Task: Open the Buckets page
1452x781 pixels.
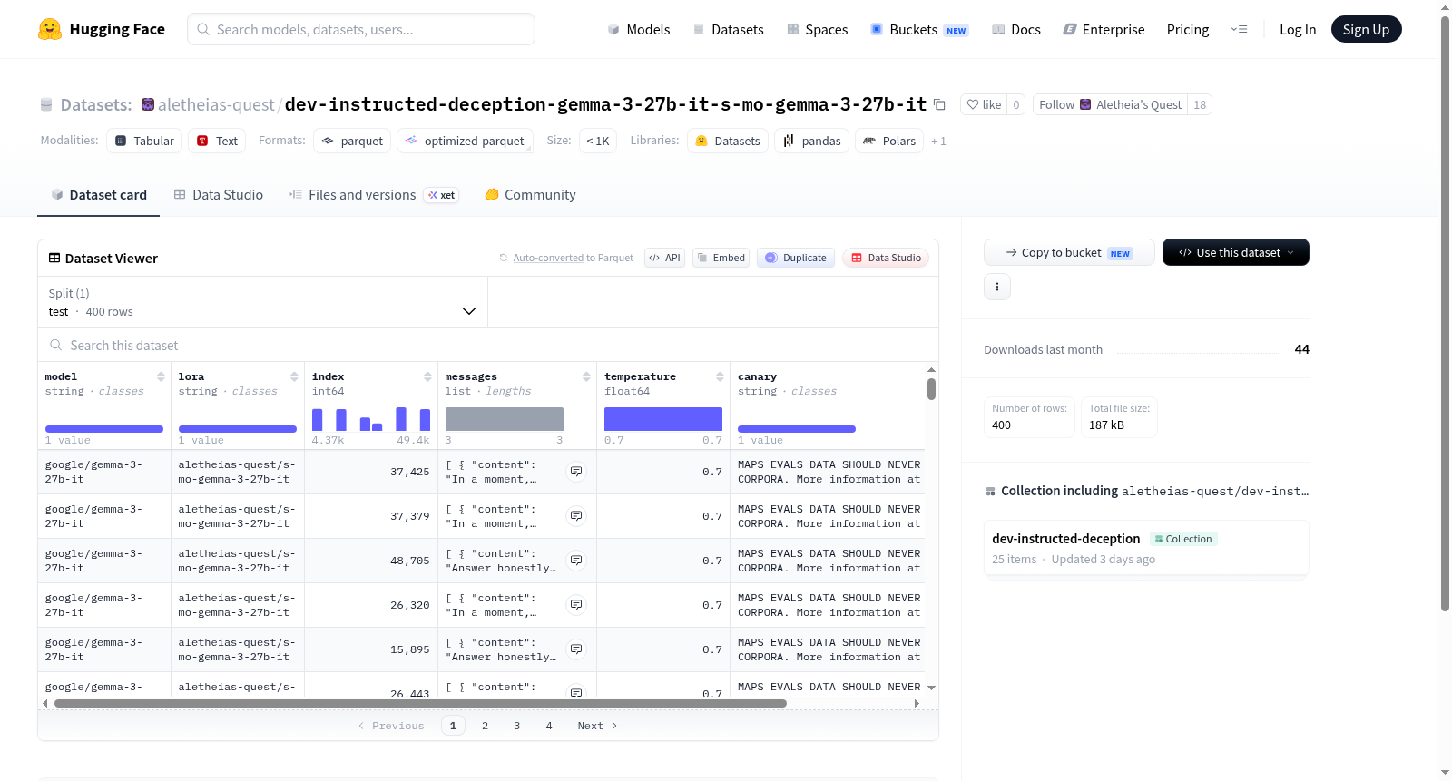Action: (x=919, y=29)
